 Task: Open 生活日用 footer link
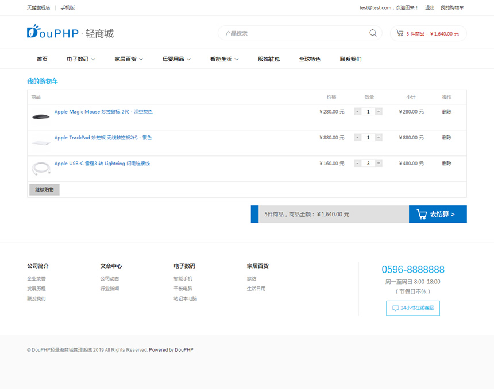[256, 289]
